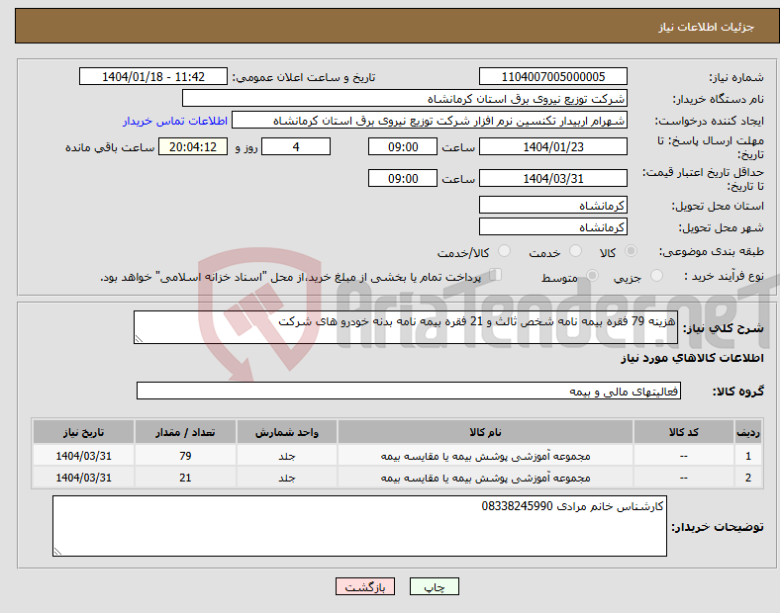Click the quantity cell showing 21
780x613 pixels.
185,478
